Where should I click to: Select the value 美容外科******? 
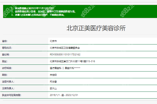tap(72, 68)
